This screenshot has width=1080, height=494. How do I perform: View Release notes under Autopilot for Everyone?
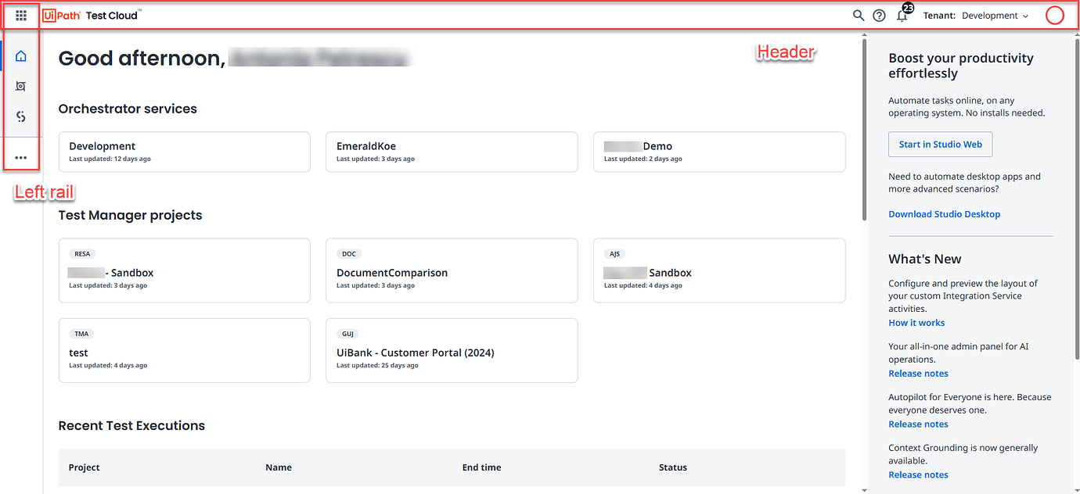click(x=918, y=423)
